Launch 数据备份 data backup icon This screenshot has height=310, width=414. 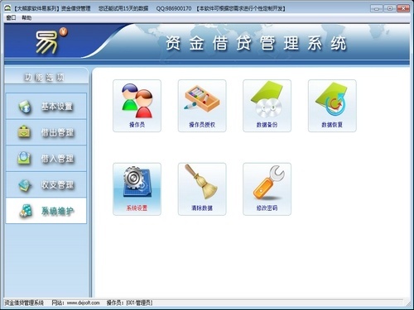[x=267, y=106]
